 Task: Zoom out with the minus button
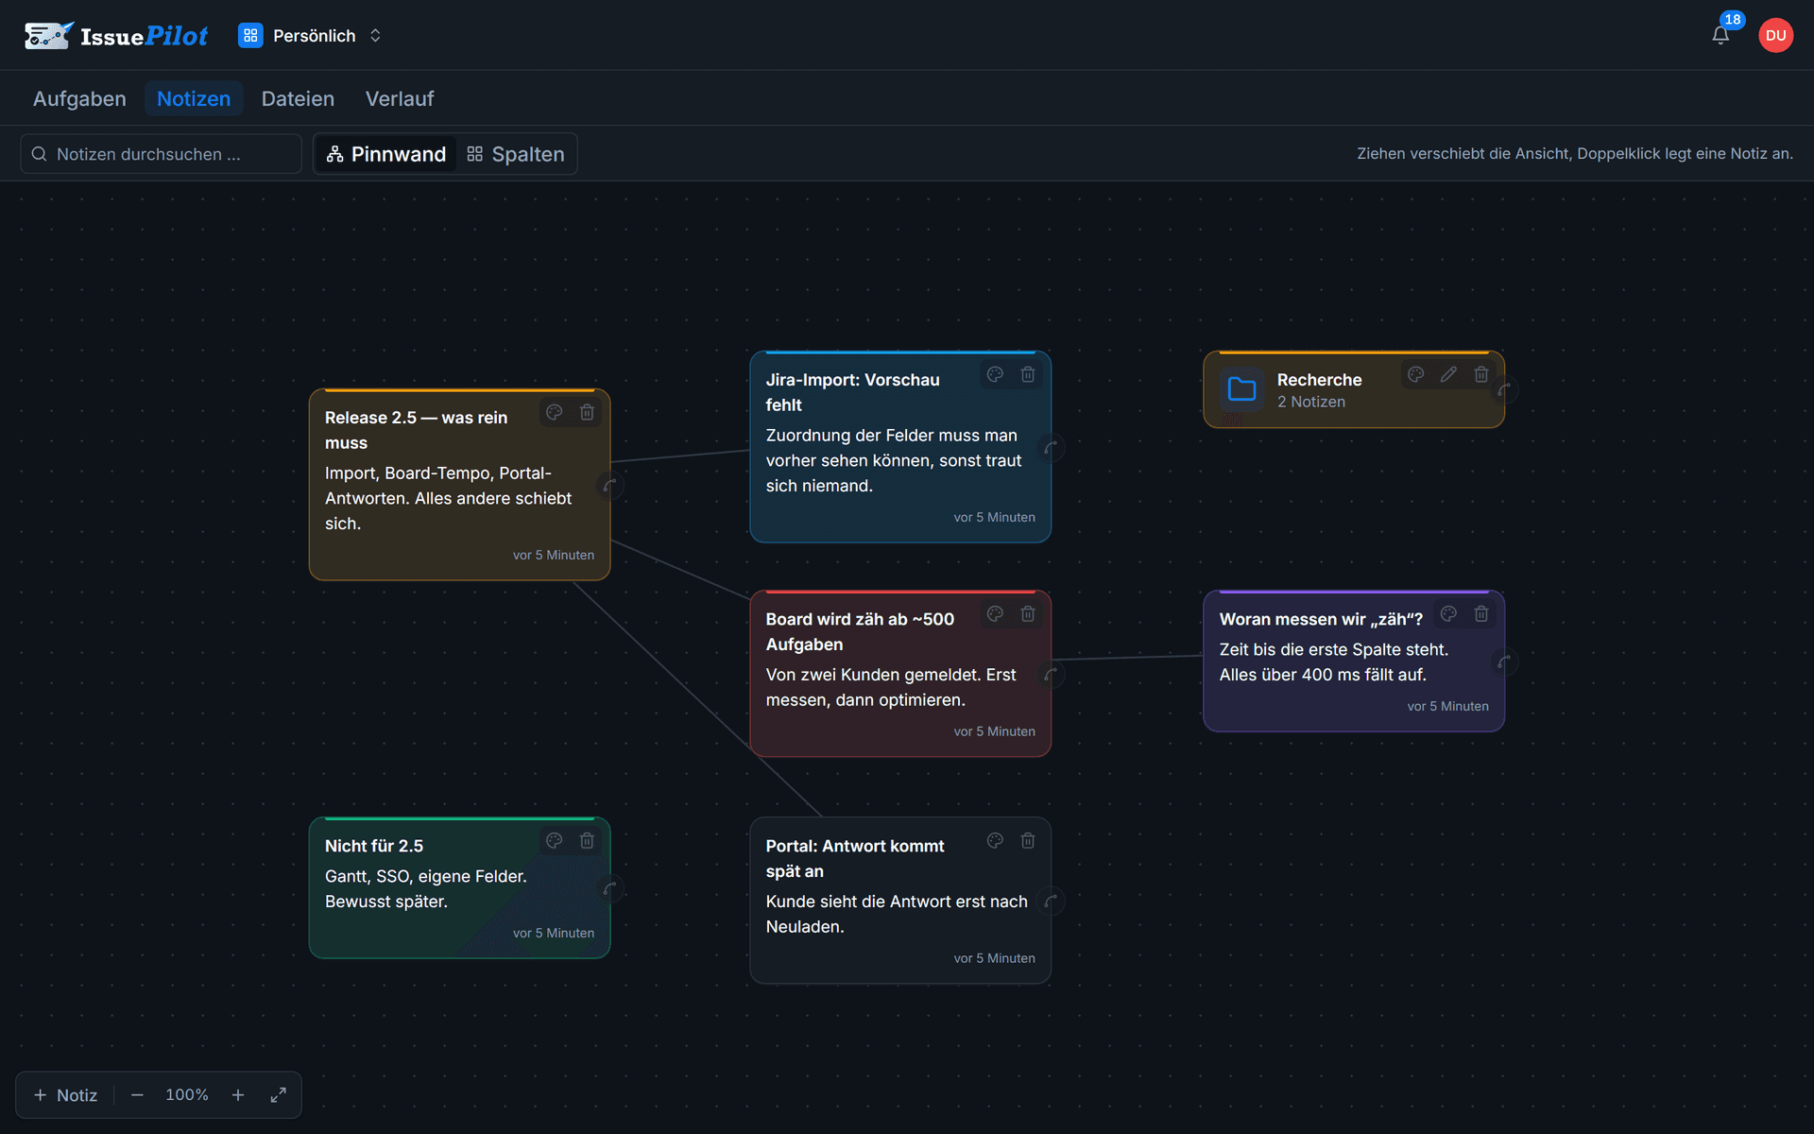(x=137, y=1094)
